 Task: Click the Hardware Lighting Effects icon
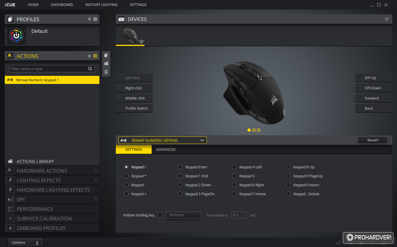10,190
